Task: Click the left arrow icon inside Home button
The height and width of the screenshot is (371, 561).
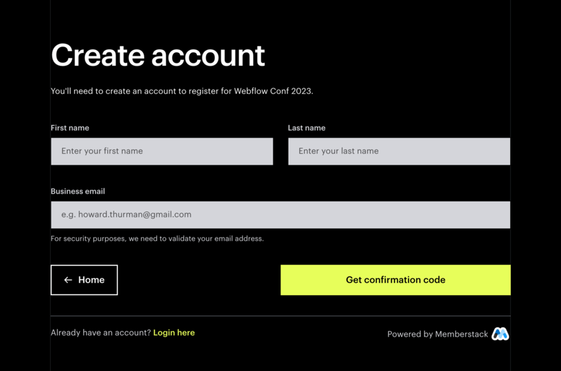Action: 68,280
